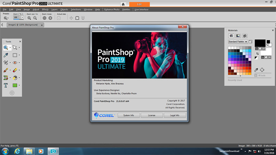Open Internet Explorer from the taskbar

[17, 151]
